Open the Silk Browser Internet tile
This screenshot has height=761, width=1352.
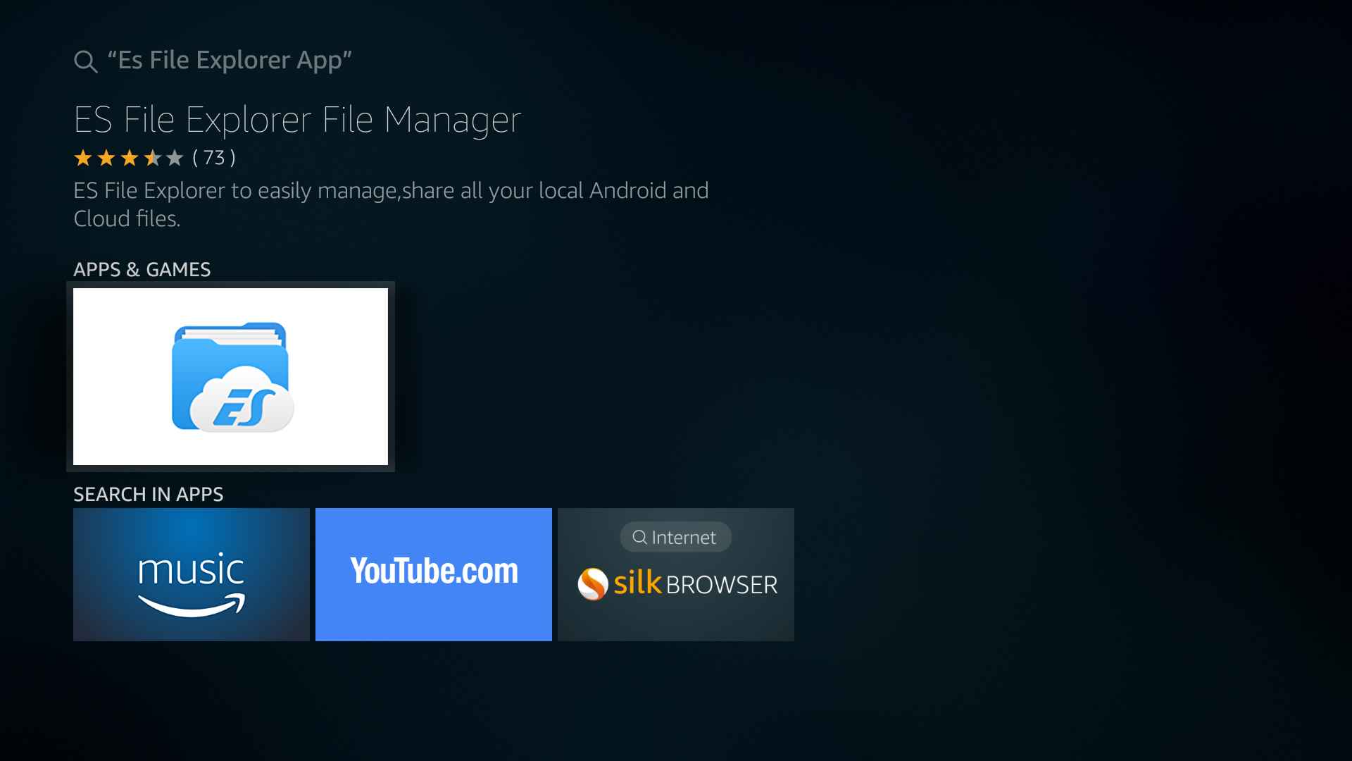coord(676,574)
